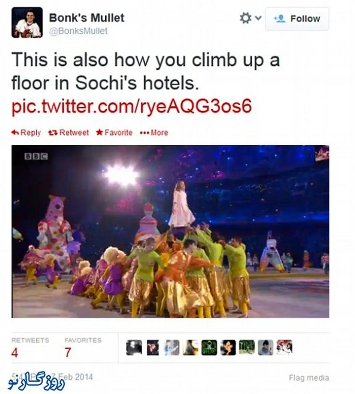Click the last red-and-white user avatar

coord(285,348)
